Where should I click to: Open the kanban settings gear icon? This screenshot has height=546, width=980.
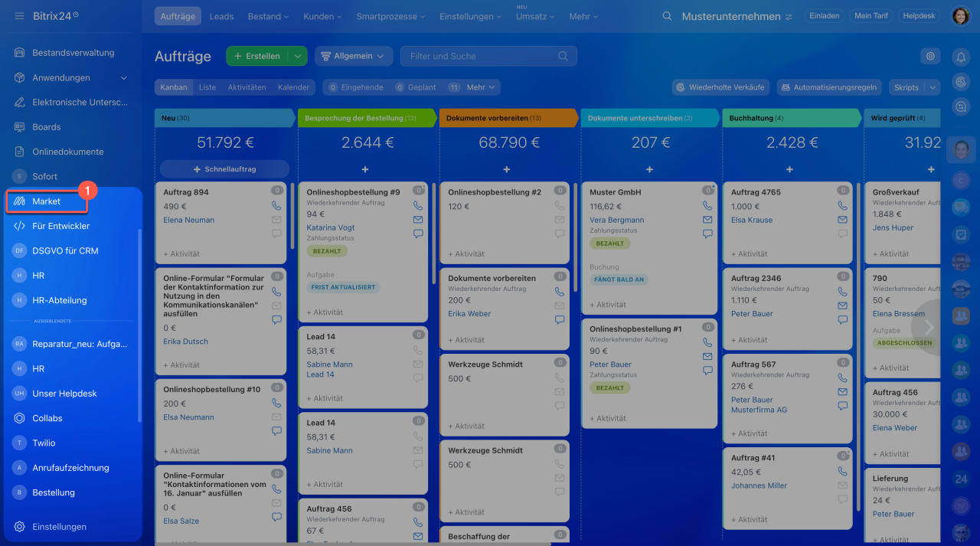coord(930,56)
